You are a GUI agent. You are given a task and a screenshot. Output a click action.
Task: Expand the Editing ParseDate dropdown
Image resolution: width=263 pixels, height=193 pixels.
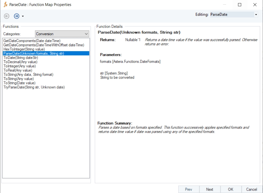(x=256, y=15)
